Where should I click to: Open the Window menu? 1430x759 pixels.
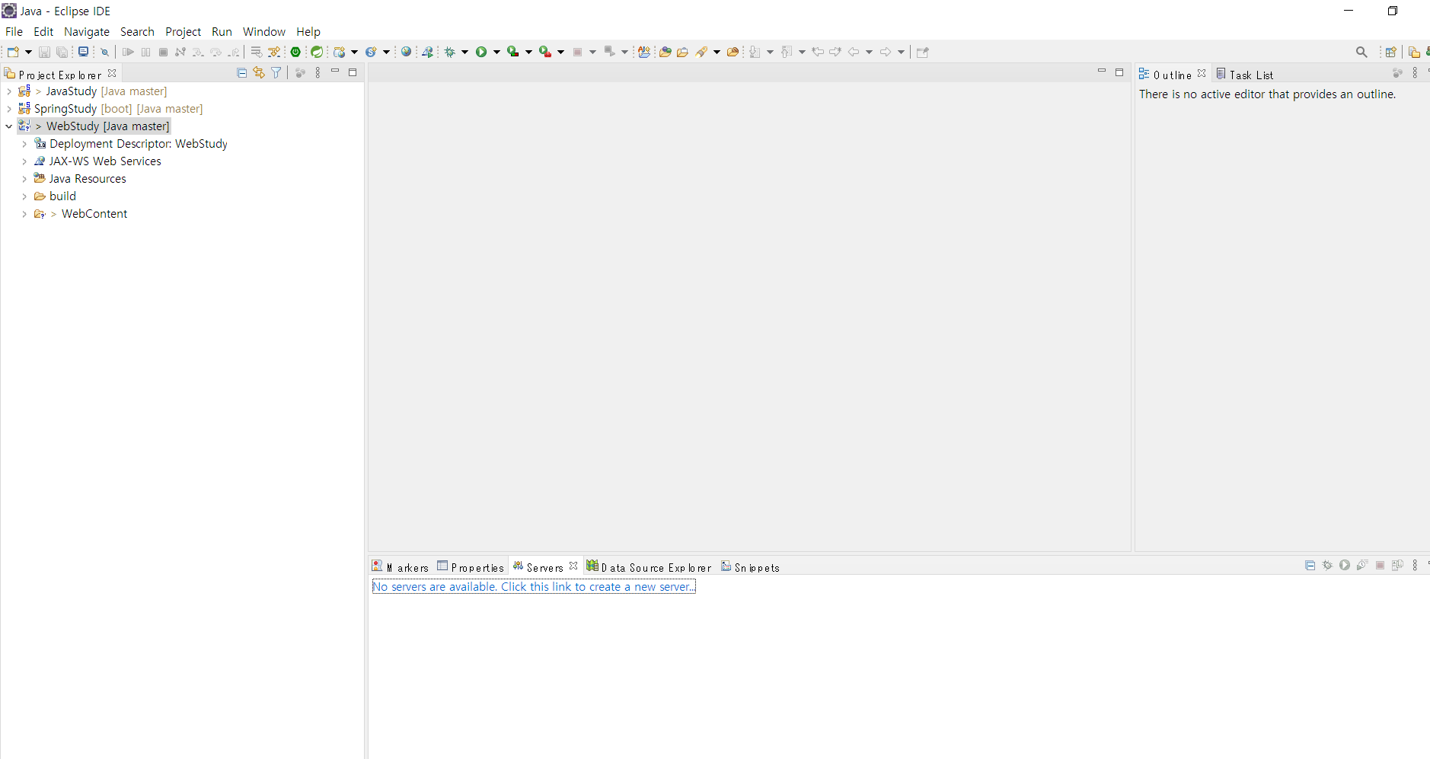264,32
